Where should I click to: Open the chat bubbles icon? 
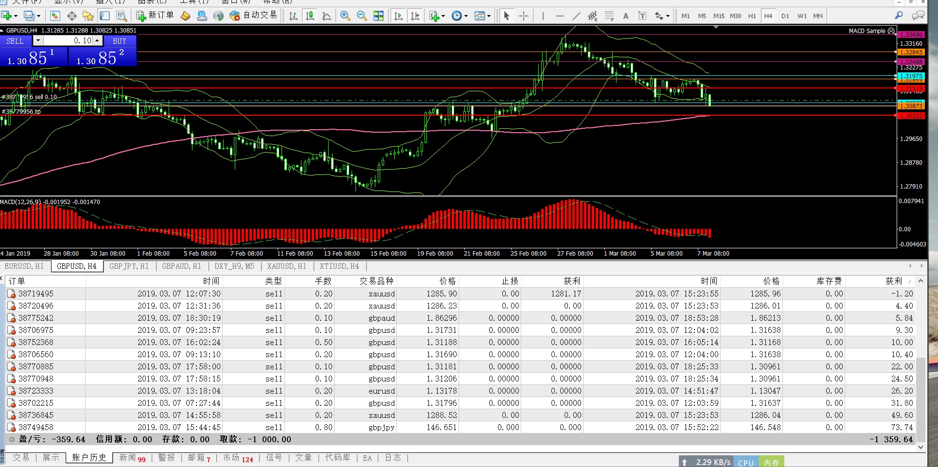coord(918,16)
